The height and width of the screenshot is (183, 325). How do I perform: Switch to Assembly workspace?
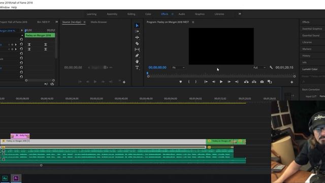(x=112, y=14)
